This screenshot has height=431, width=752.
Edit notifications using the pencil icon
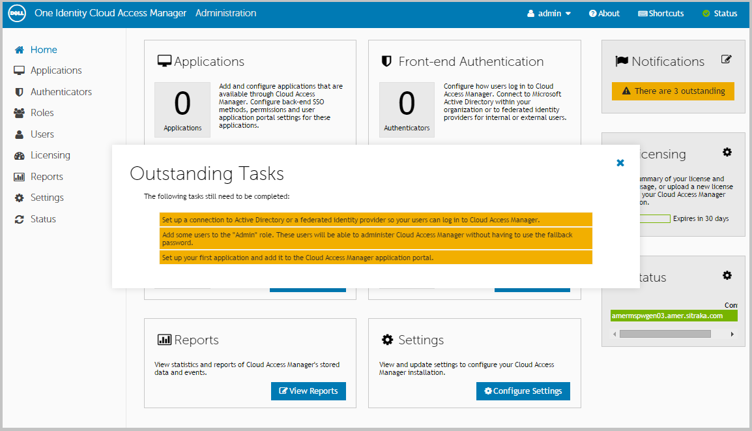(727, 59)
